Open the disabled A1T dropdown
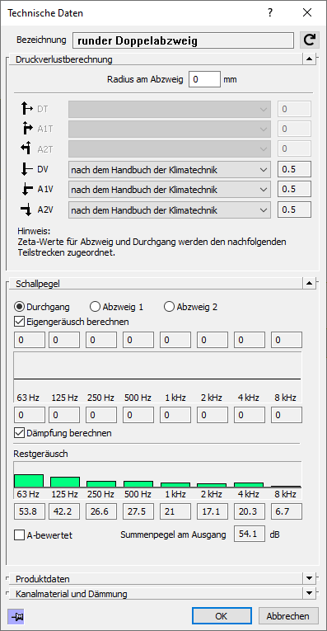 (171, 129)
